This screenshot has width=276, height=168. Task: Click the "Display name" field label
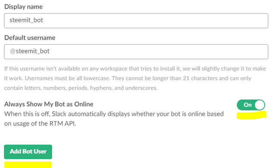[x=23, y=7]
